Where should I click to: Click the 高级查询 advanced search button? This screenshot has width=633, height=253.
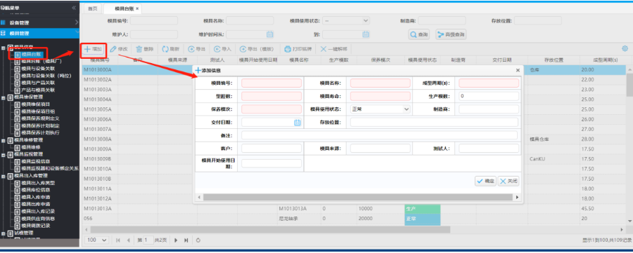(451, 34)
